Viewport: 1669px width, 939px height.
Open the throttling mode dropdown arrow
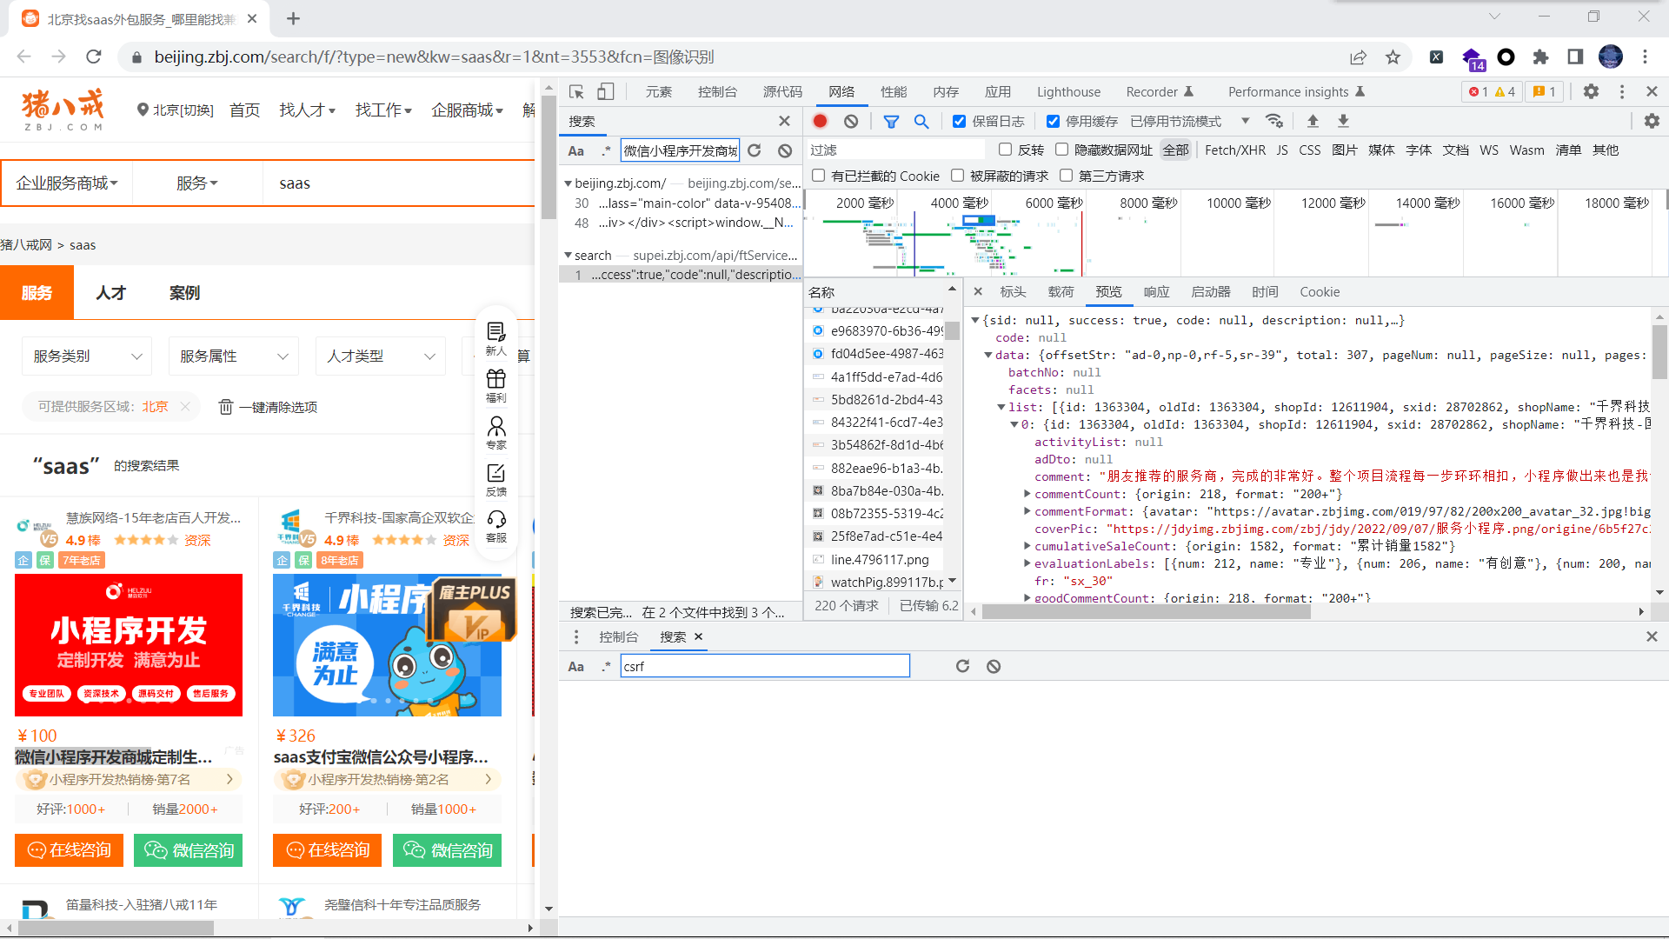[1245, 121]
